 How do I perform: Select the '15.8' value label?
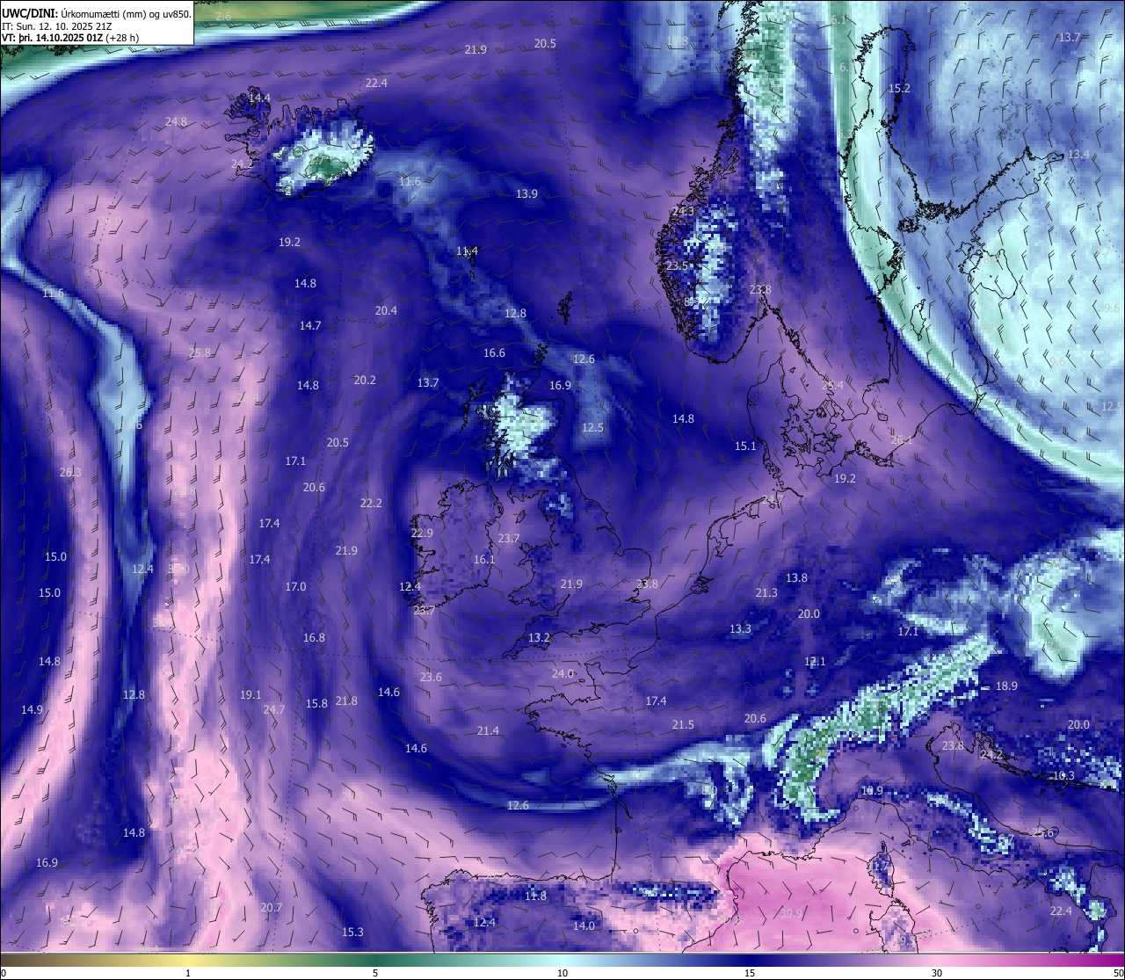coord(316,703)
